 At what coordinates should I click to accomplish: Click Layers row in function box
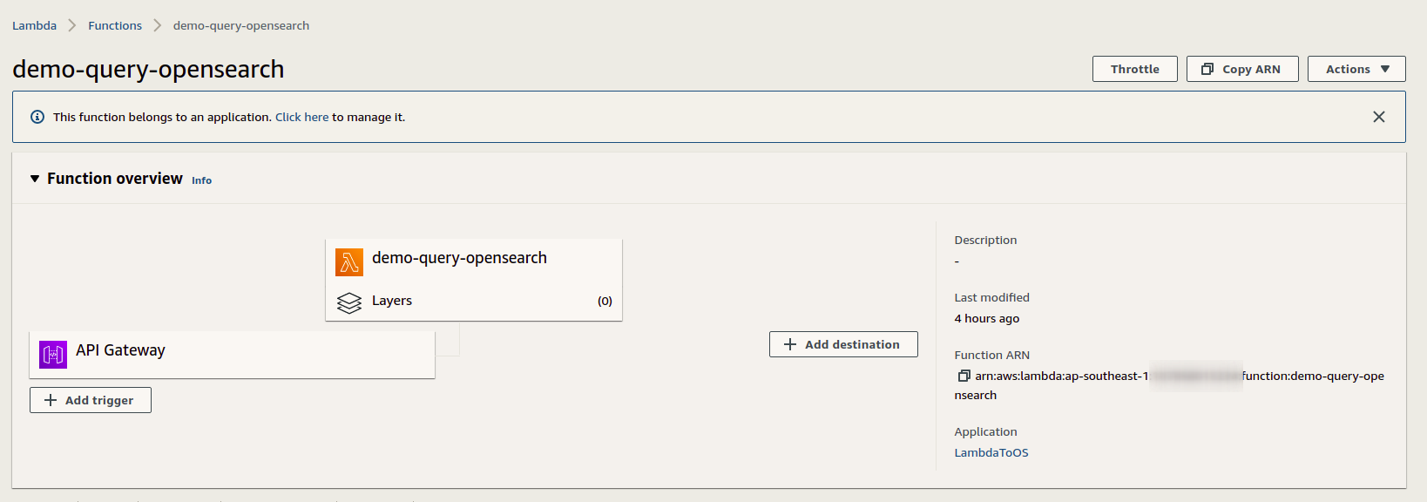(474, 302)
